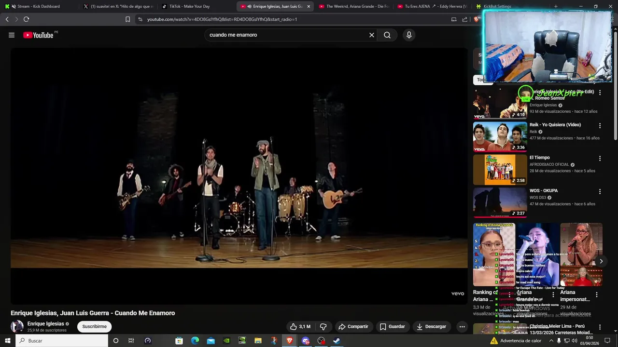Go to the YouTube home logo
Screen dimensions: 618x347
[x=38, y=35]
